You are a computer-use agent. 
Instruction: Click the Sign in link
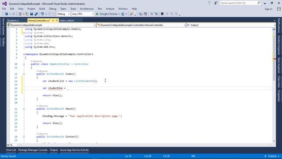coord(268,9)
